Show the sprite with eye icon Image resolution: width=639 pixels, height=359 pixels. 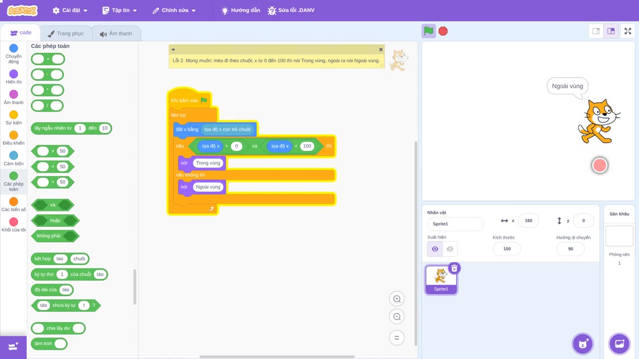click(x=435, y=249)
